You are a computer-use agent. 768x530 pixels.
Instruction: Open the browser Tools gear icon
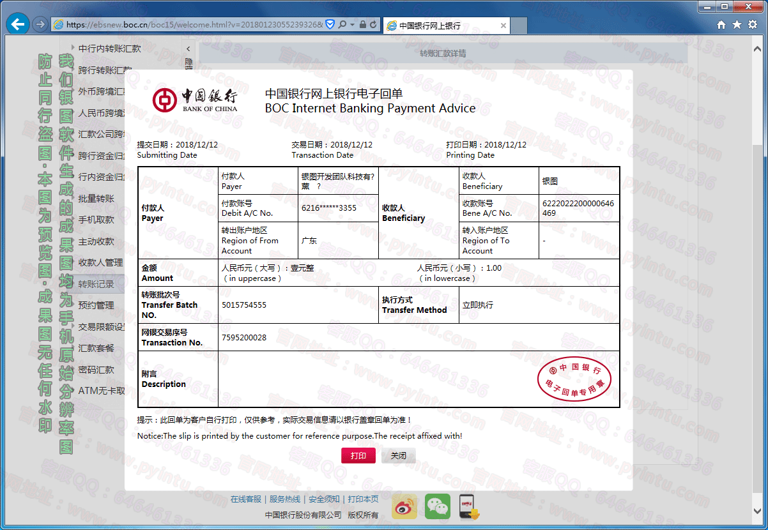(753, 25)
